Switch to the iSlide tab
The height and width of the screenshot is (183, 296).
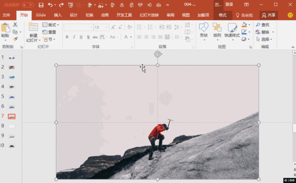[41, 15]
